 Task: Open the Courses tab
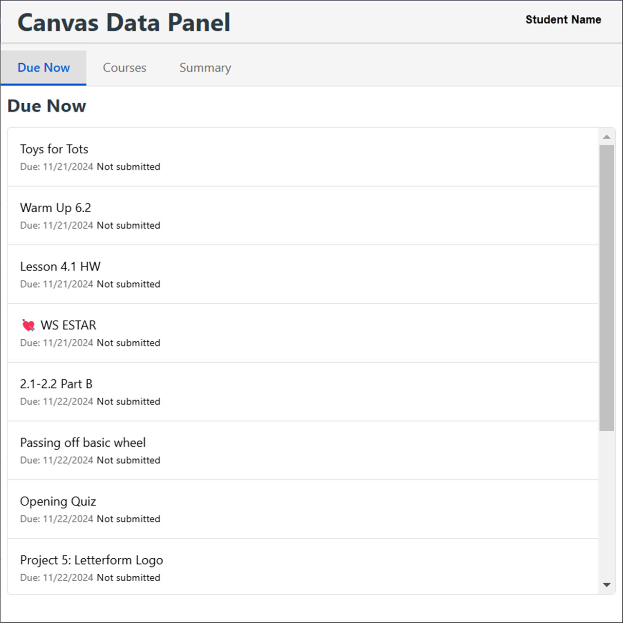(125, 68)
